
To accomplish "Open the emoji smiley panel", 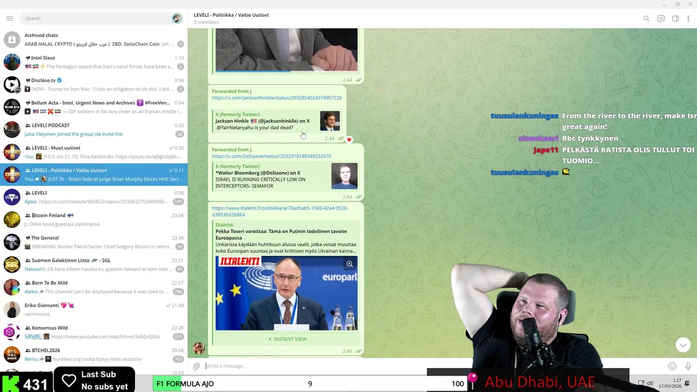I will [672, 366].
